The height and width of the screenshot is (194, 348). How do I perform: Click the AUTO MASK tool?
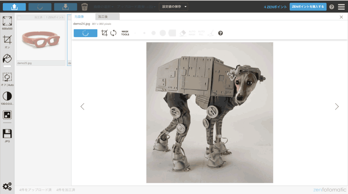pyautogui.click(x=192, y=33)
